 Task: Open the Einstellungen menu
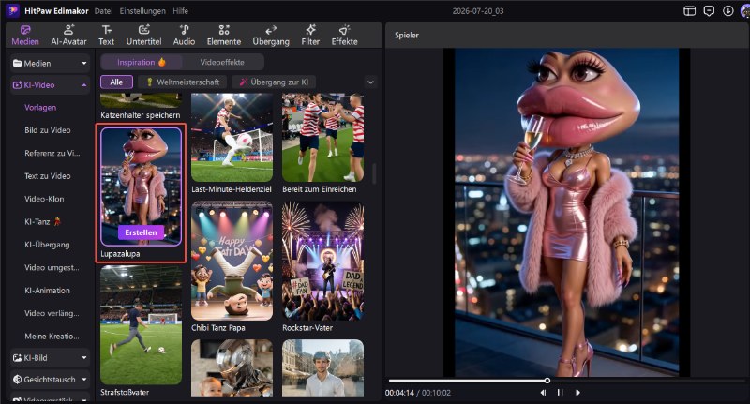[x=142, y=11]
